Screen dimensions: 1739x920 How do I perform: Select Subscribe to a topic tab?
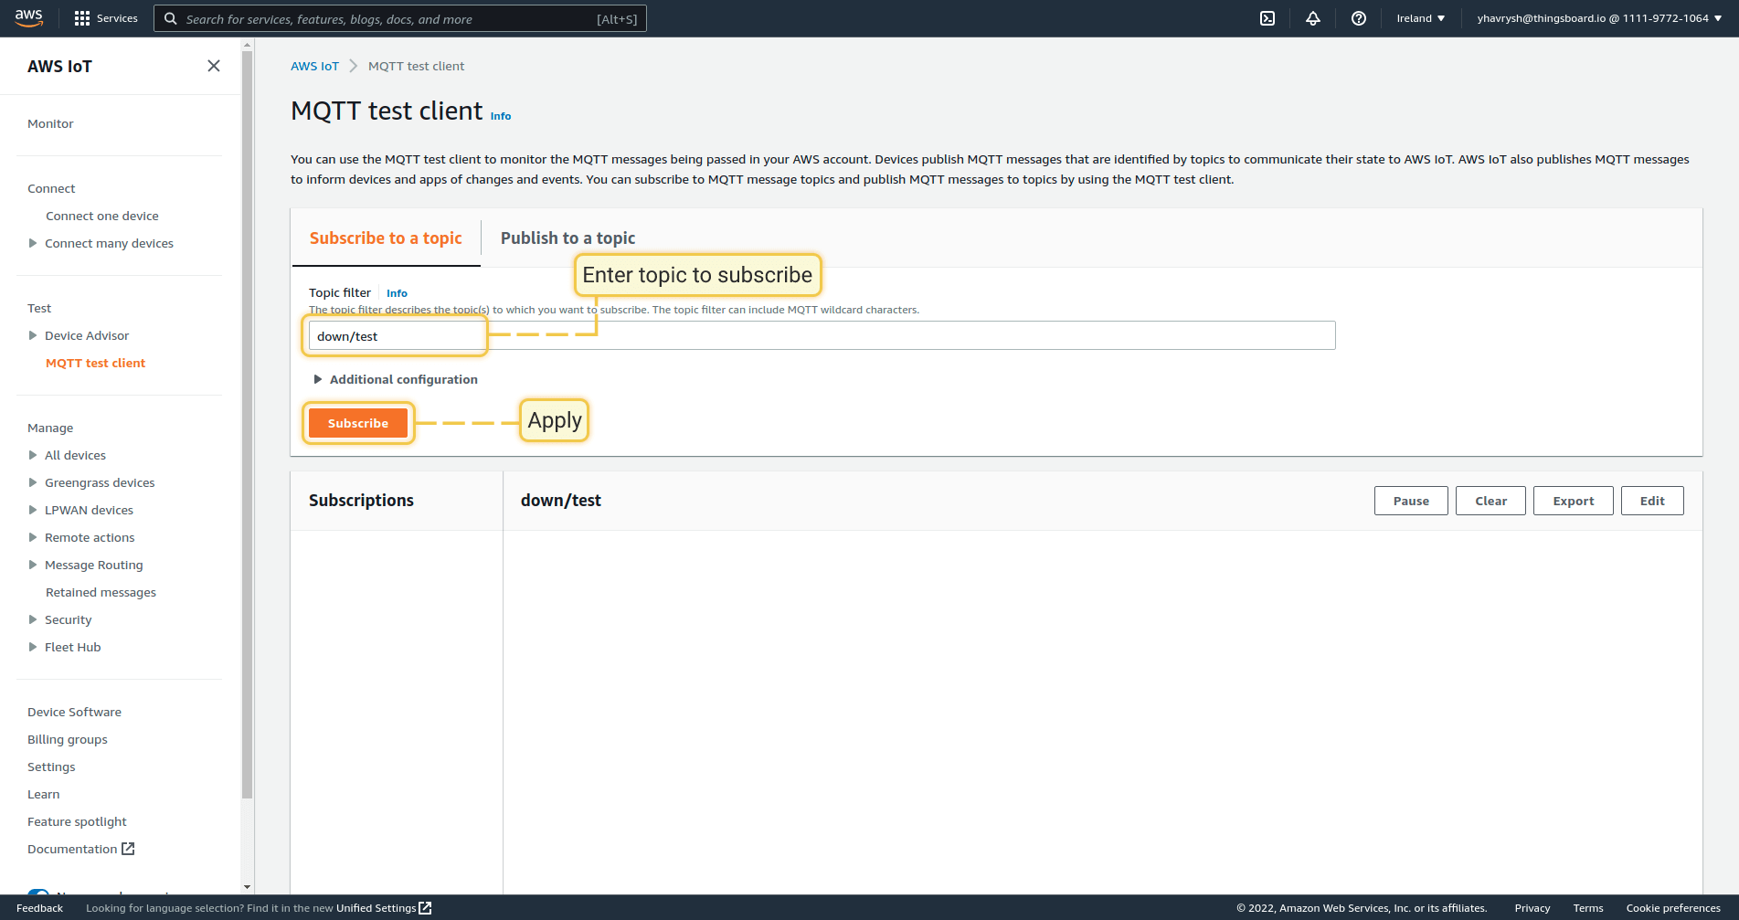coord(386,238)
